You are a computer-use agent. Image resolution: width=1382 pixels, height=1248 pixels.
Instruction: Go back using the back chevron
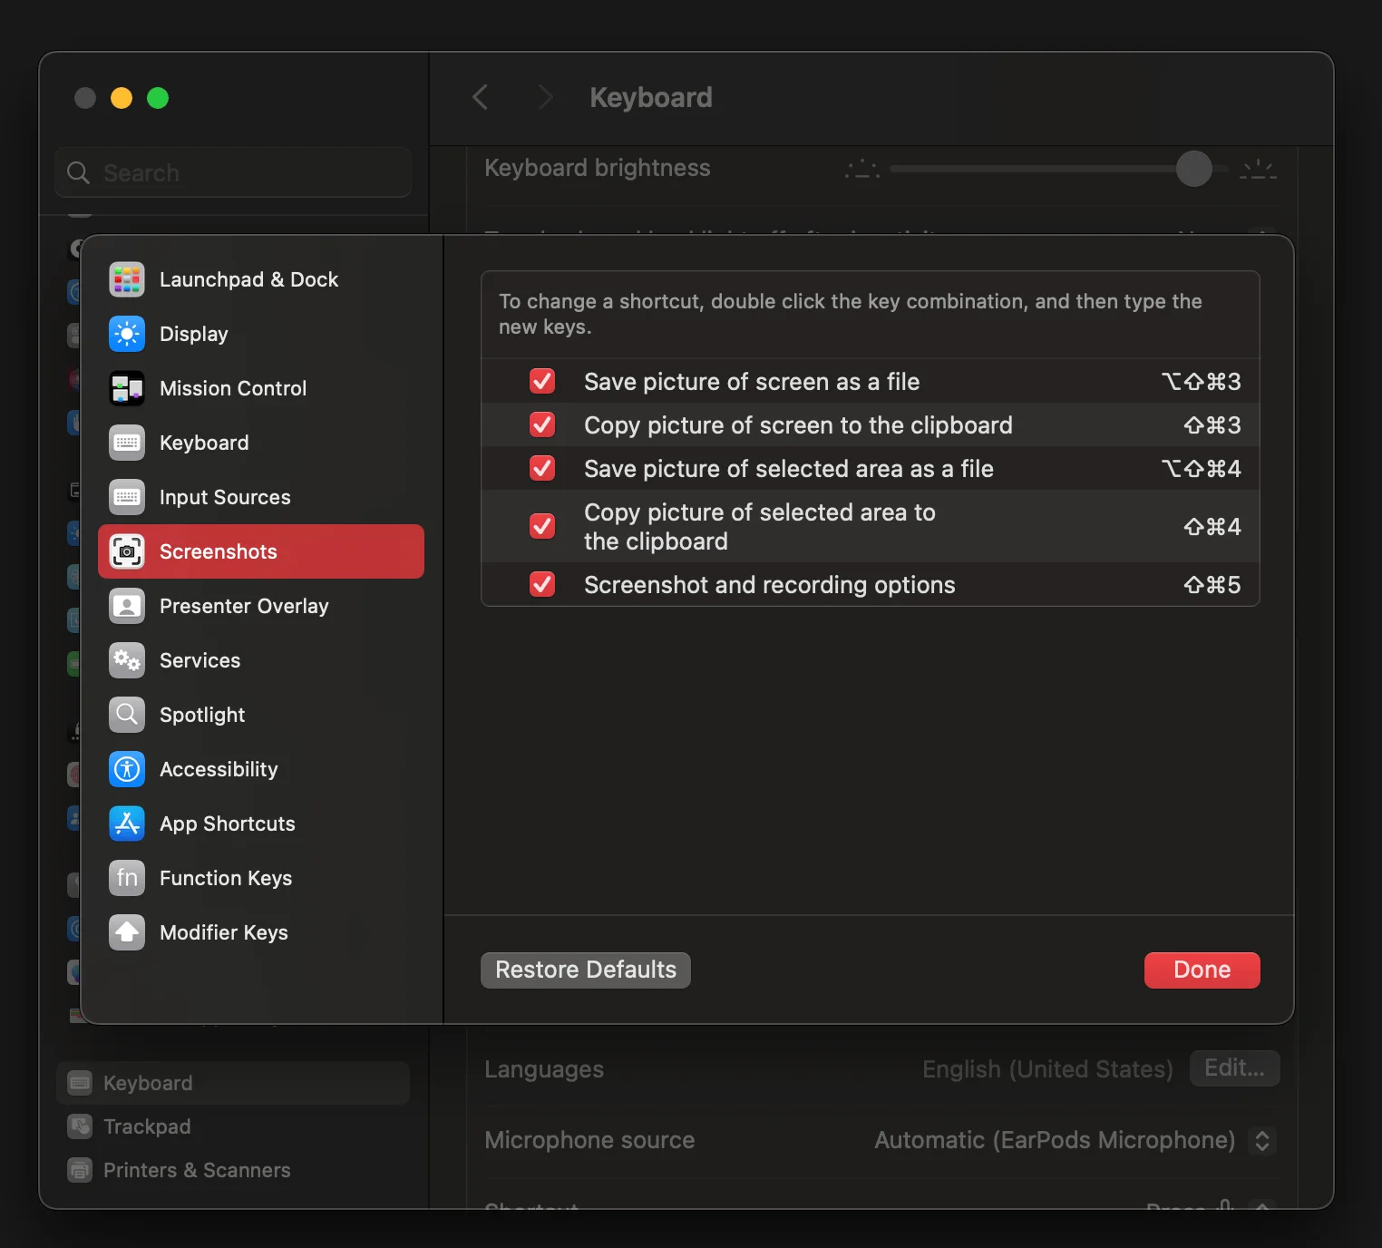(481, 97)
